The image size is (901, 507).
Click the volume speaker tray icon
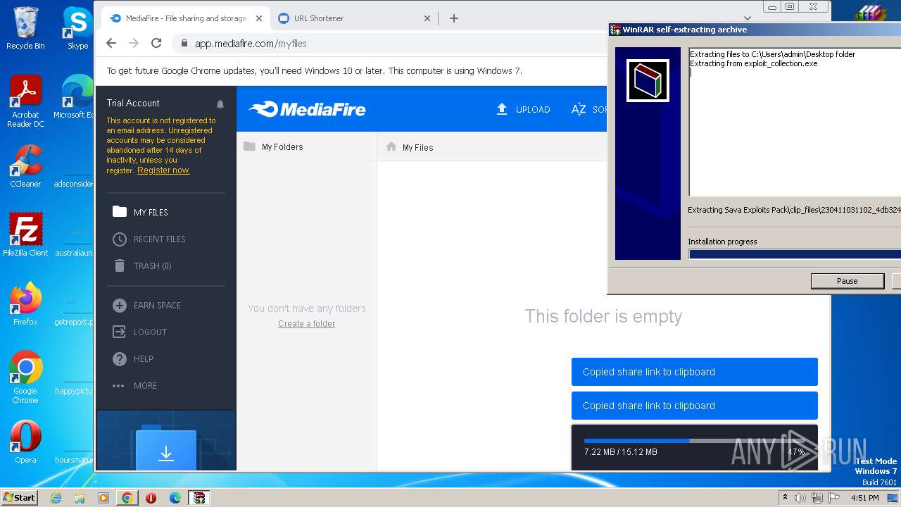tap(800, 498)
